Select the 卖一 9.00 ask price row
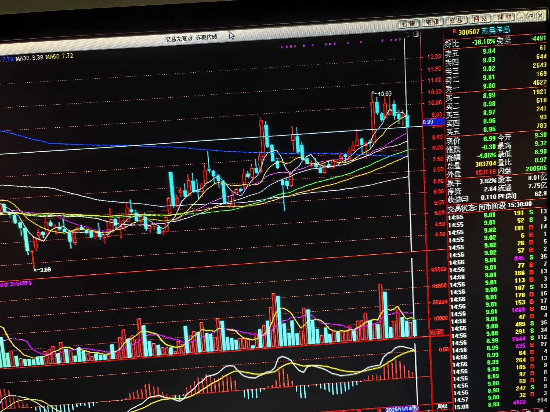The width and height of the screenshot is (550, 412). [489, 86]
